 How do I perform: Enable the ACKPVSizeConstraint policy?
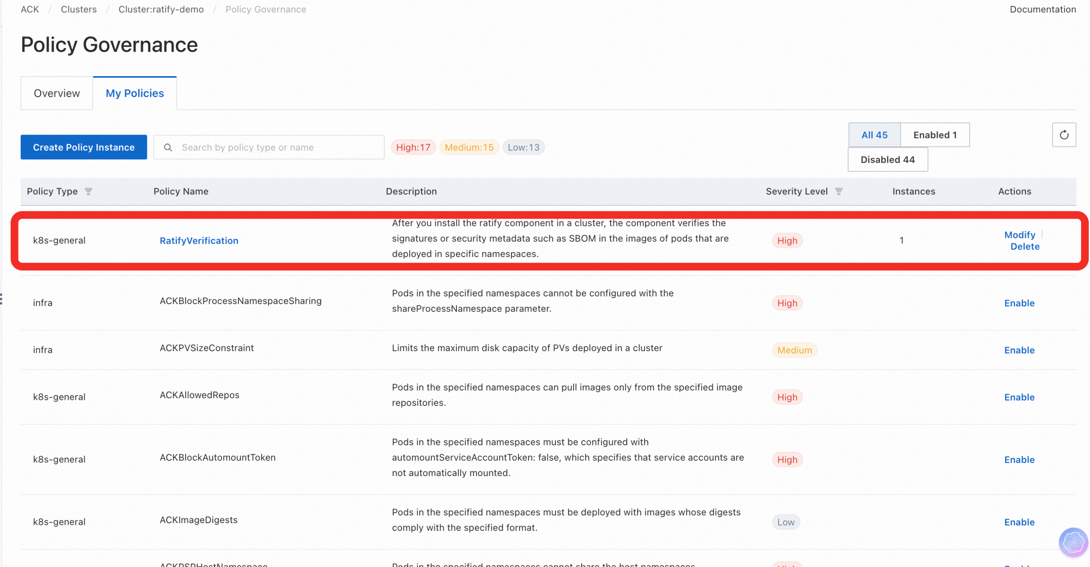[x=1020, y=350]
